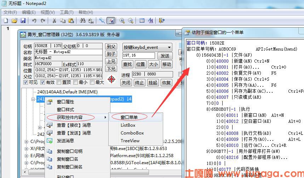Open the 文件(F) menu

(x=10, y=12)
